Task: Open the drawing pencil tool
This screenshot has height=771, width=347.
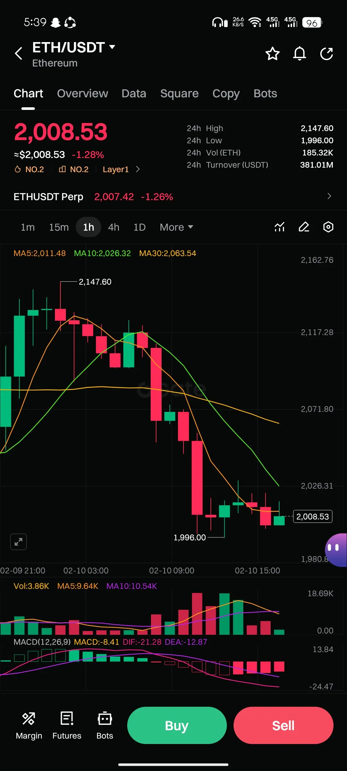Action: pos(304,227)
